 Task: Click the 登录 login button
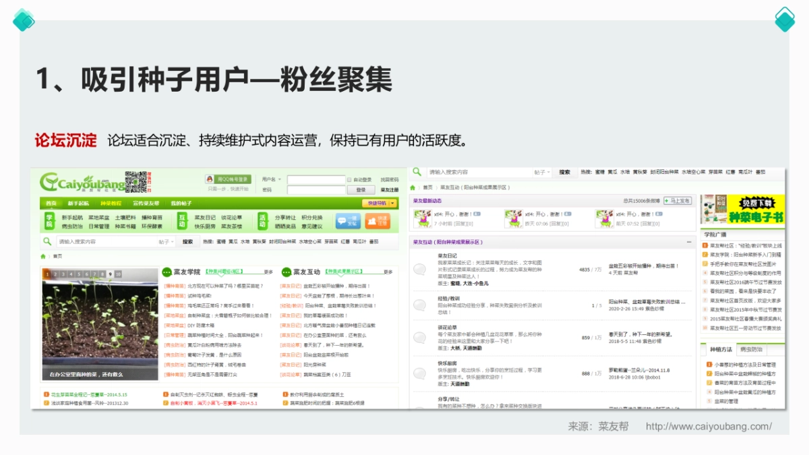pyautogui.click(x=361, y=189)
